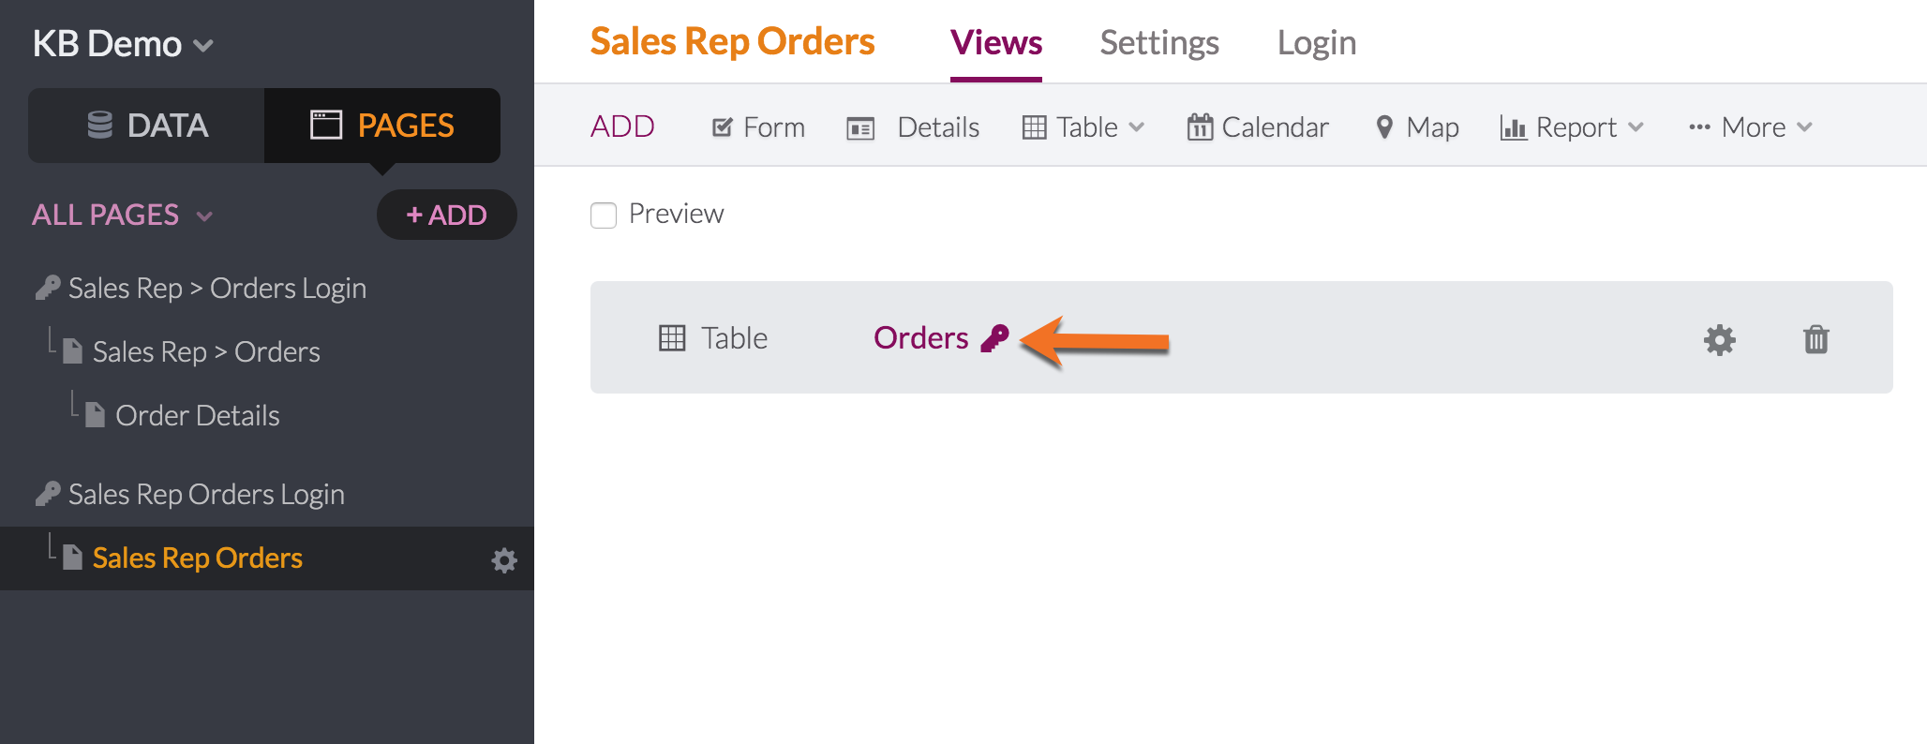The width and height of the screenshot is (1927, 744).
Task: Add a Form view
Action: [x=758, y=127]
